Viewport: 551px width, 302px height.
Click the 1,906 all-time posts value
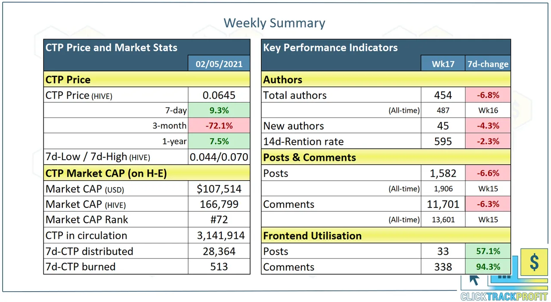point(443,188)
